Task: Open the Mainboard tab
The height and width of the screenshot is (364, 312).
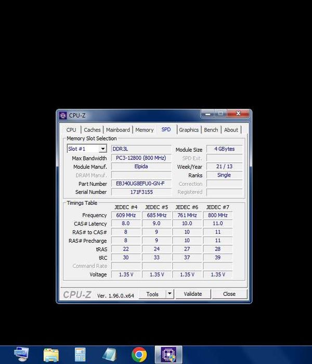Action: pos(118,130)
